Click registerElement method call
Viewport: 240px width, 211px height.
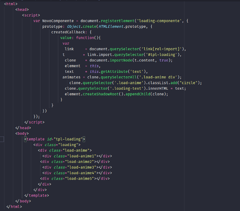click(x=118, y=21)
